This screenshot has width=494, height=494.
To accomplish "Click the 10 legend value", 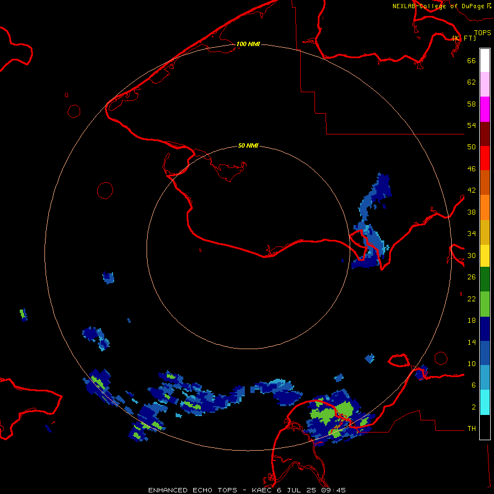I will (471, 364).
